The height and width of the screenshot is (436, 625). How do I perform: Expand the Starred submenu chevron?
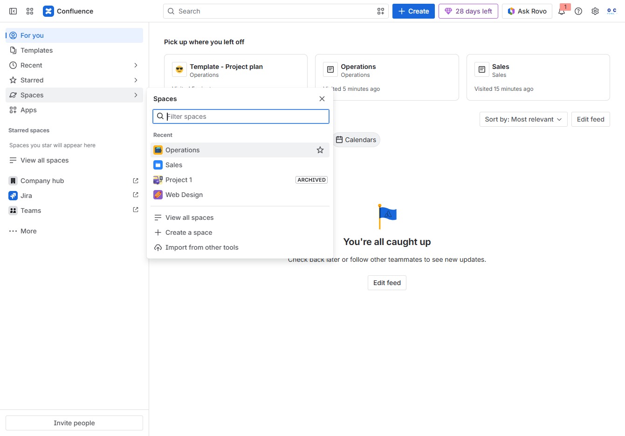[x=136, y=80]
